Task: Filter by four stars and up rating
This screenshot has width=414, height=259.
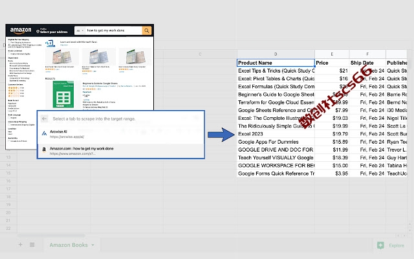Action: (16, 88)
